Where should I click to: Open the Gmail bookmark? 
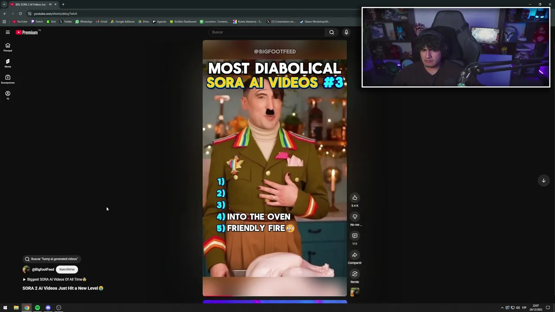101,22
